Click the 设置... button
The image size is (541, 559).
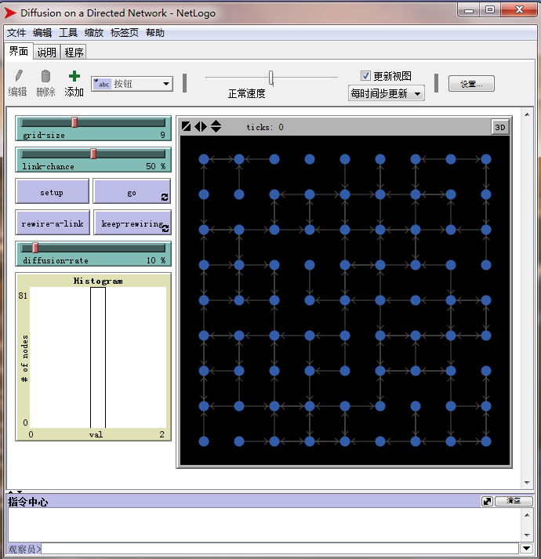(x=471, y=84)
